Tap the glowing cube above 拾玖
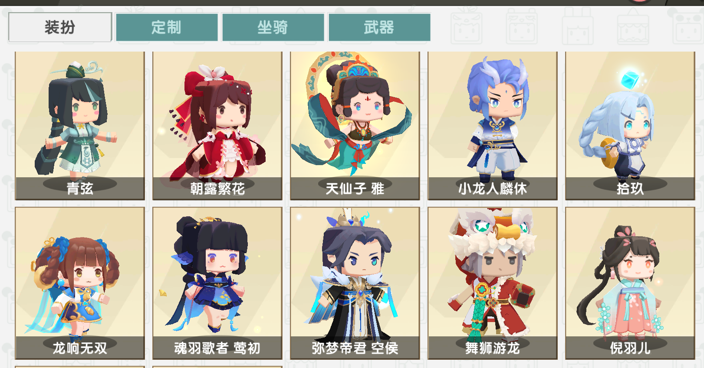The width and height of the screenshot is (704, 368). coord(630,79)
